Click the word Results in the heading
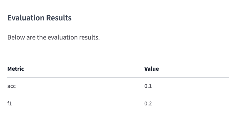Image resolution: width=229 pixels, height=121 pixels. click(x=59, y=18)
